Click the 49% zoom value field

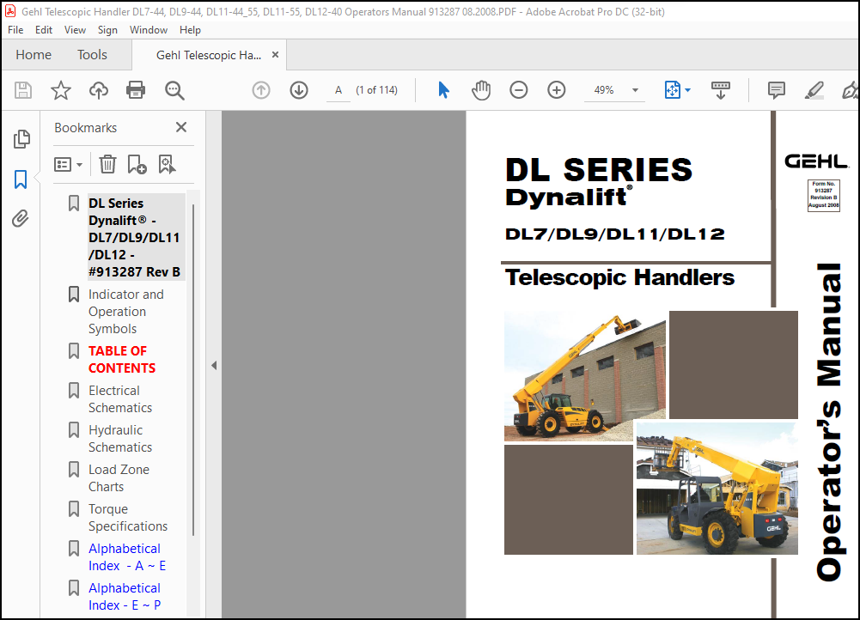click(604, 90)
